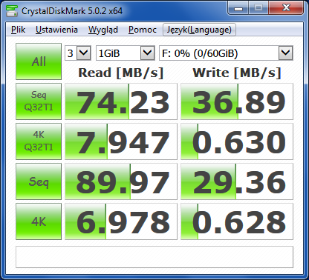Close the CrystalDiskMark window
This screenshot has height=280, width=309.
click(x=286, y=8)
